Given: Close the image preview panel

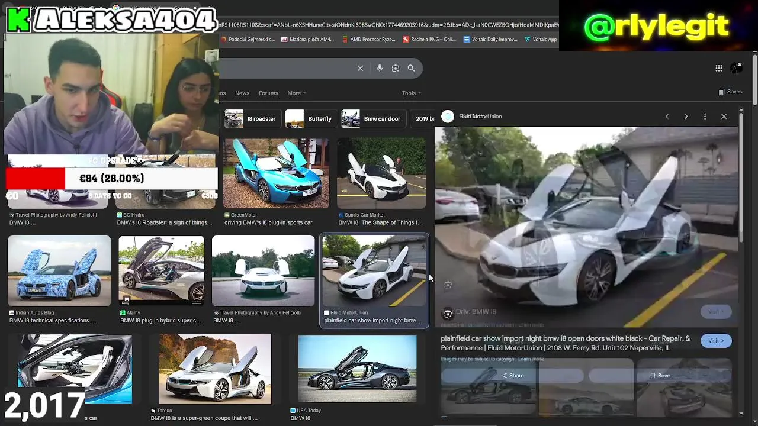Looking at the screenshot, I should [x=724, y=117].
